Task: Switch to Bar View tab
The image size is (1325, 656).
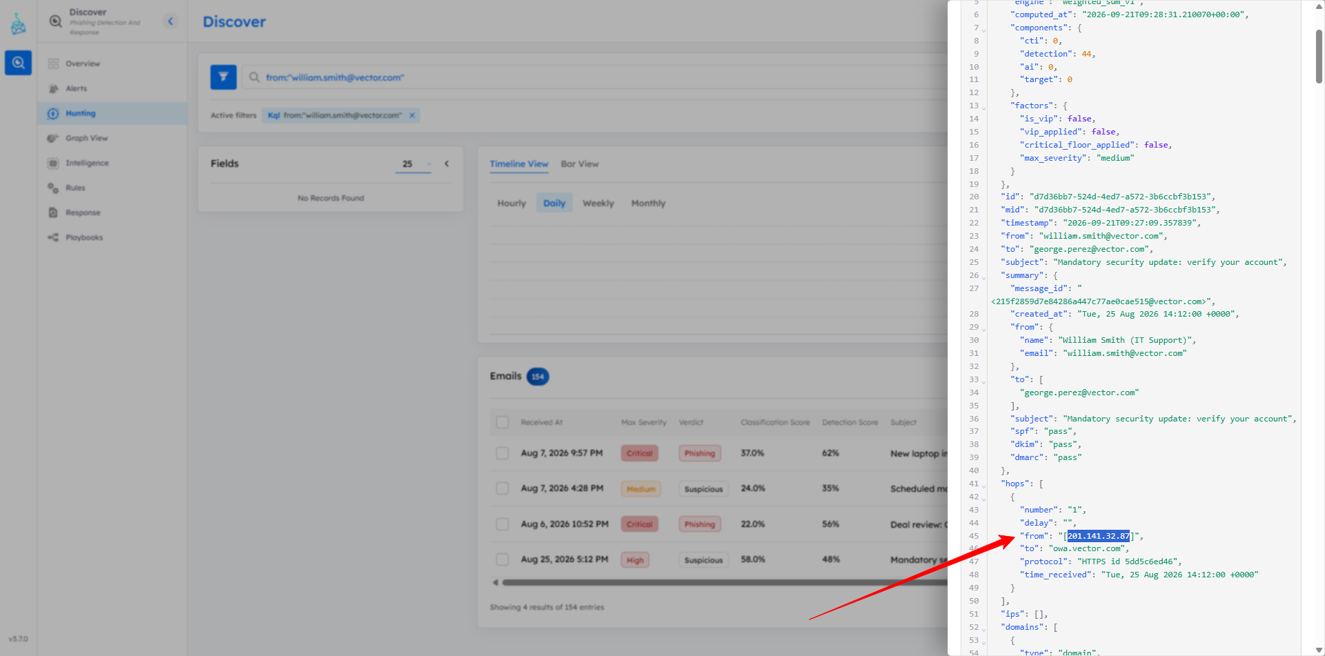Action: [x=580, y=164]
